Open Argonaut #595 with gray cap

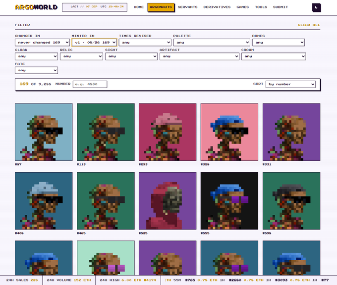(291, 201)
